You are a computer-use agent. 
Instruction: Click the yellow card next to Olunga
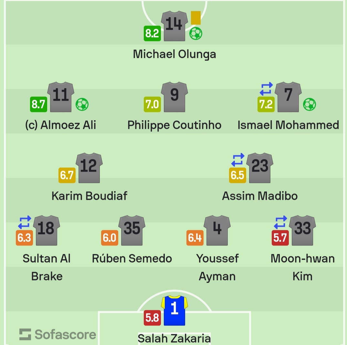(196, 18)
